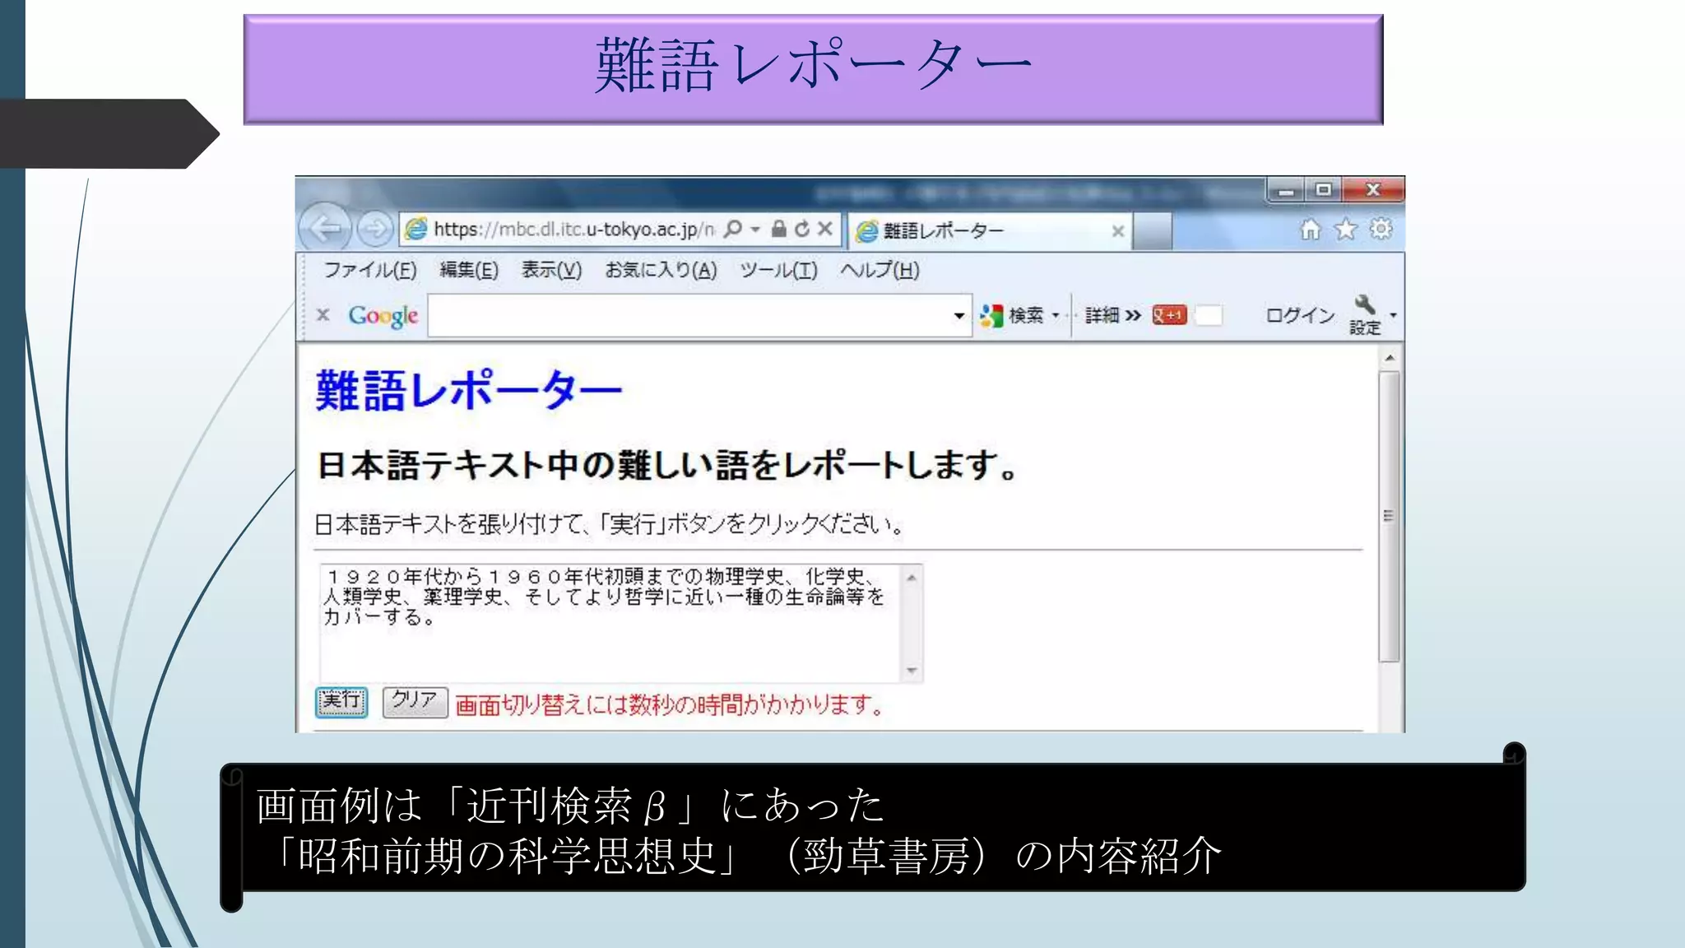Click the textarea scrollbar up arrow
The height and width of the screenshot is (948, 1685).
[x=912, y=578]
